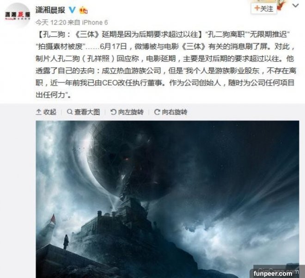This screenshot has width=305, height=278.
Task: Rotate the image right with 向右旋转
Action: pyautogui.click(x=171, y=112)
